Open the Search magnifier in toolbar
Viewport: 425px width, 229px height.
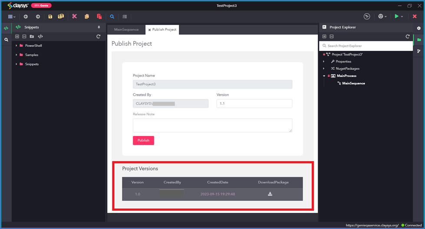(x=112, y=16)
